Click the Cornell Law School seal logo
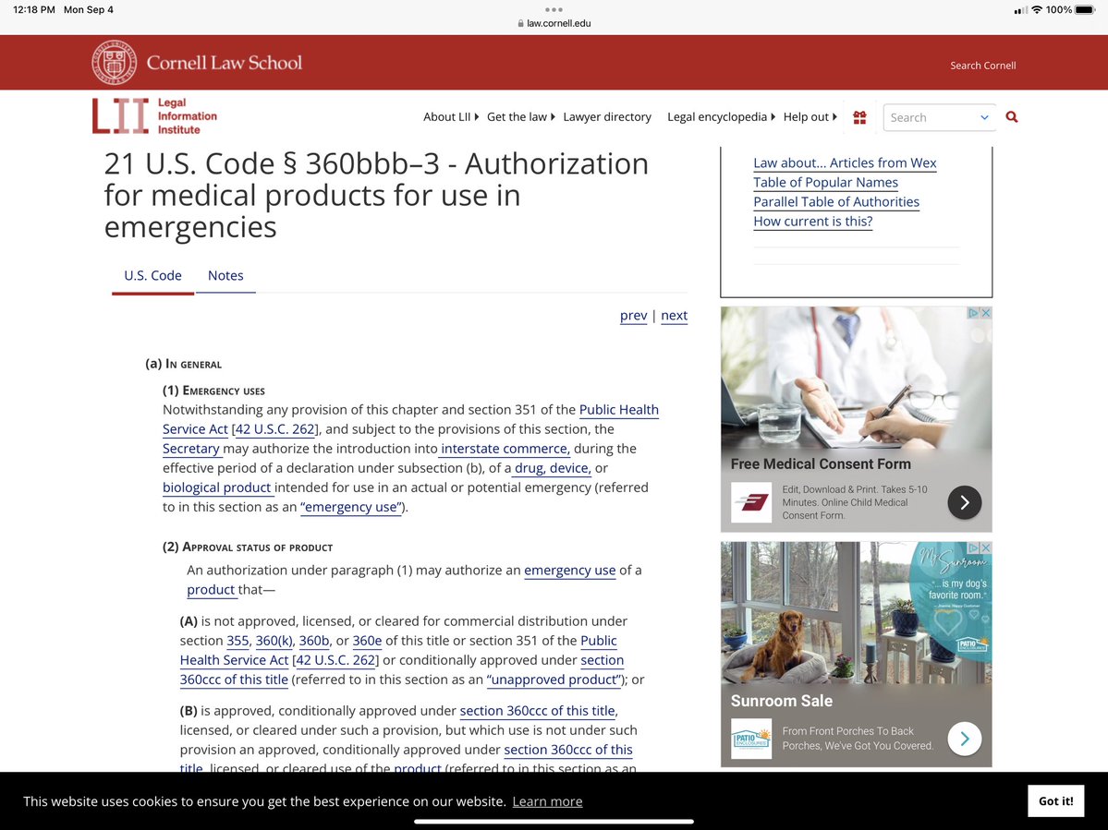 (115, 63)
